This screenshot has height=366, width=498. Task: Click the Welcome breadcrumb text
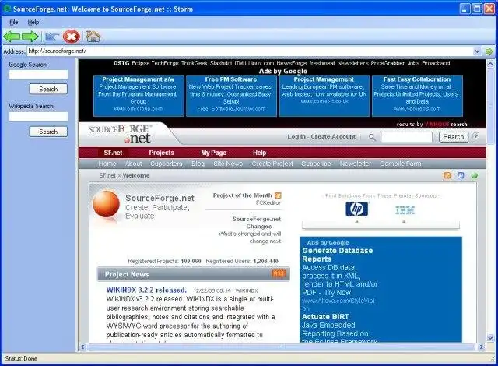pyautogui.click(x=136, y=175)
